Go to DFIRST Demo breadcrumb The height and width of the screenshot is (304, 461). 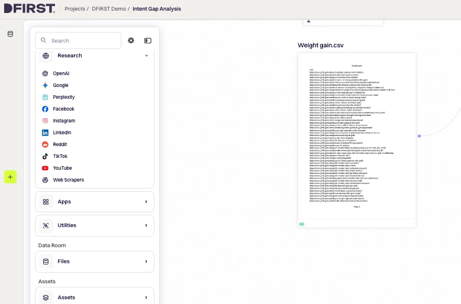click(109, 9)
